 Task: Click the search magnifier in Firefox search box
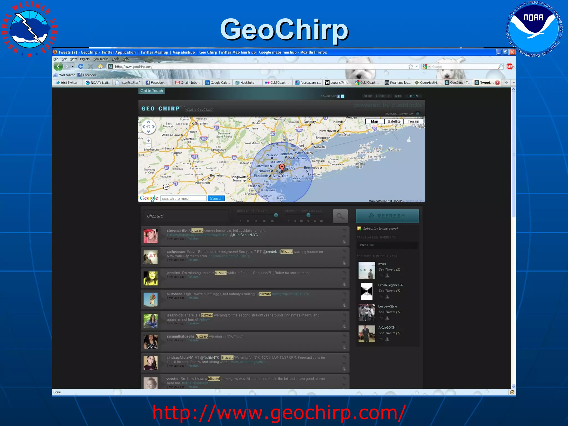click(500, 66)
